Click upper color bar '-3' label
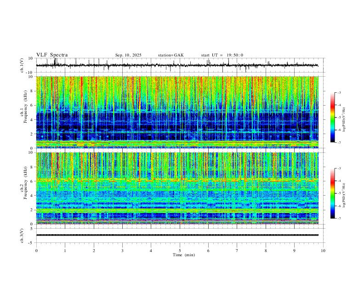The height and width of the screenshot is (281, 364). (x=339, y=93)
